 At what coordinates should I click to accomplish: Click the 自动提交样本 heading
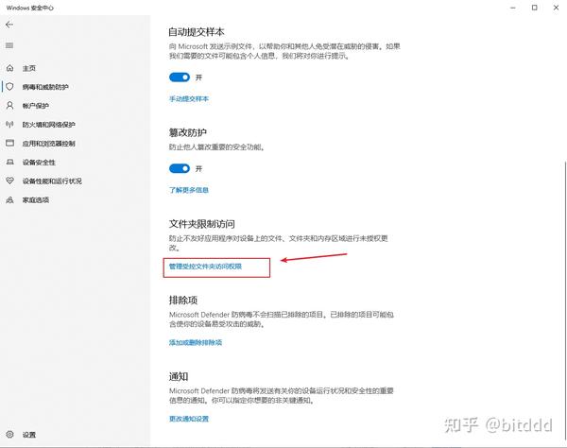(x=197, y=32)
